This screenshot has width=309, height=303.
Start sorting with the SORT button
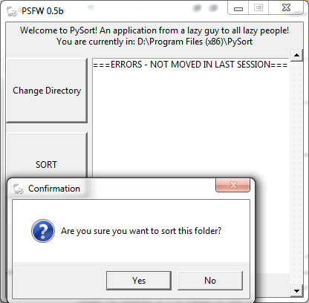[47, 164]
